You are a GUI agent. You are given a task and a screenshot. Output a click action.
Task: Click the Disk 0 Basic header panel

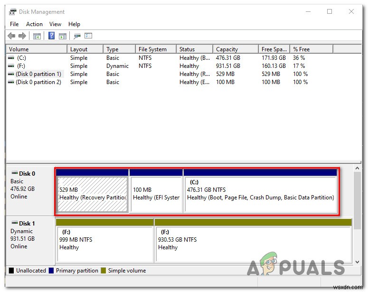pyautogui.click(x=30, y=190)
